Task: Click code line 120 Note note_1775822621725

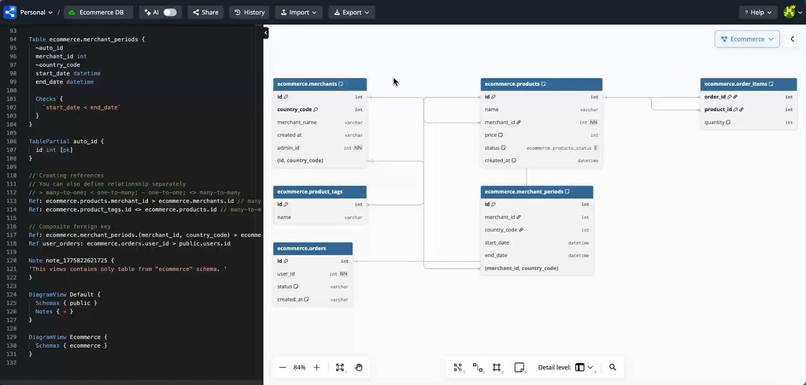Action: pyautogui.click(x=72, y=261)
